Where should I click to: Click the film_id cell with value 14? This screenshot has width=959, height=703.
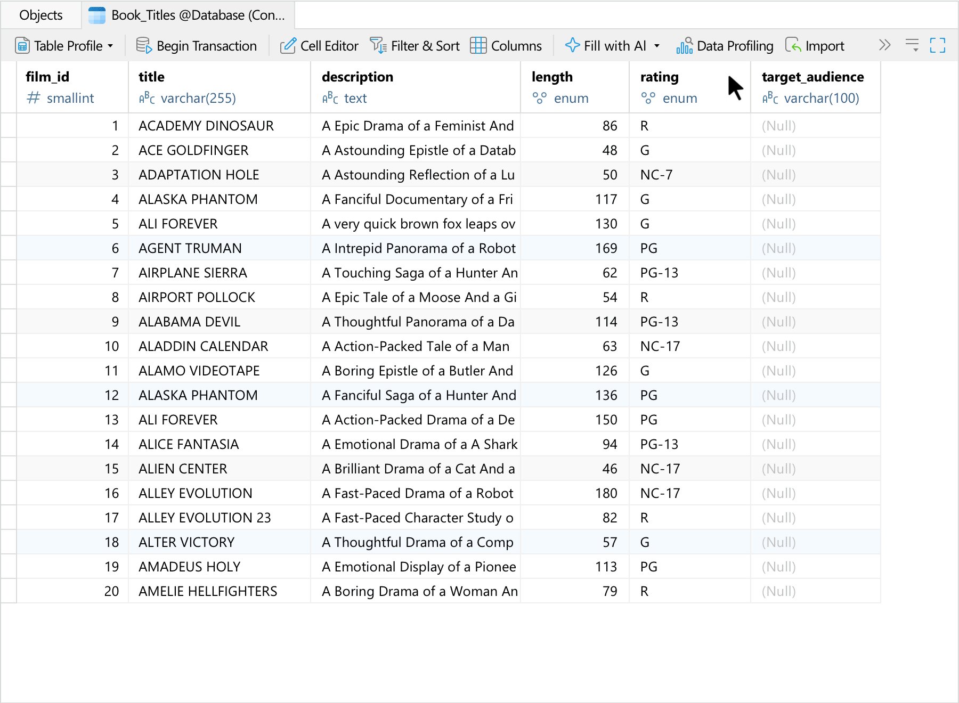point(72,444)
